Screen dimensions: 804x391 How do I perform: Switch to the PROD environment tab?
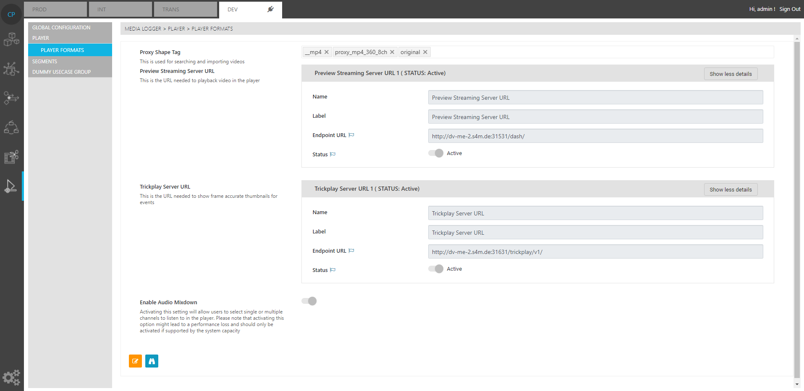coord(55,9)
